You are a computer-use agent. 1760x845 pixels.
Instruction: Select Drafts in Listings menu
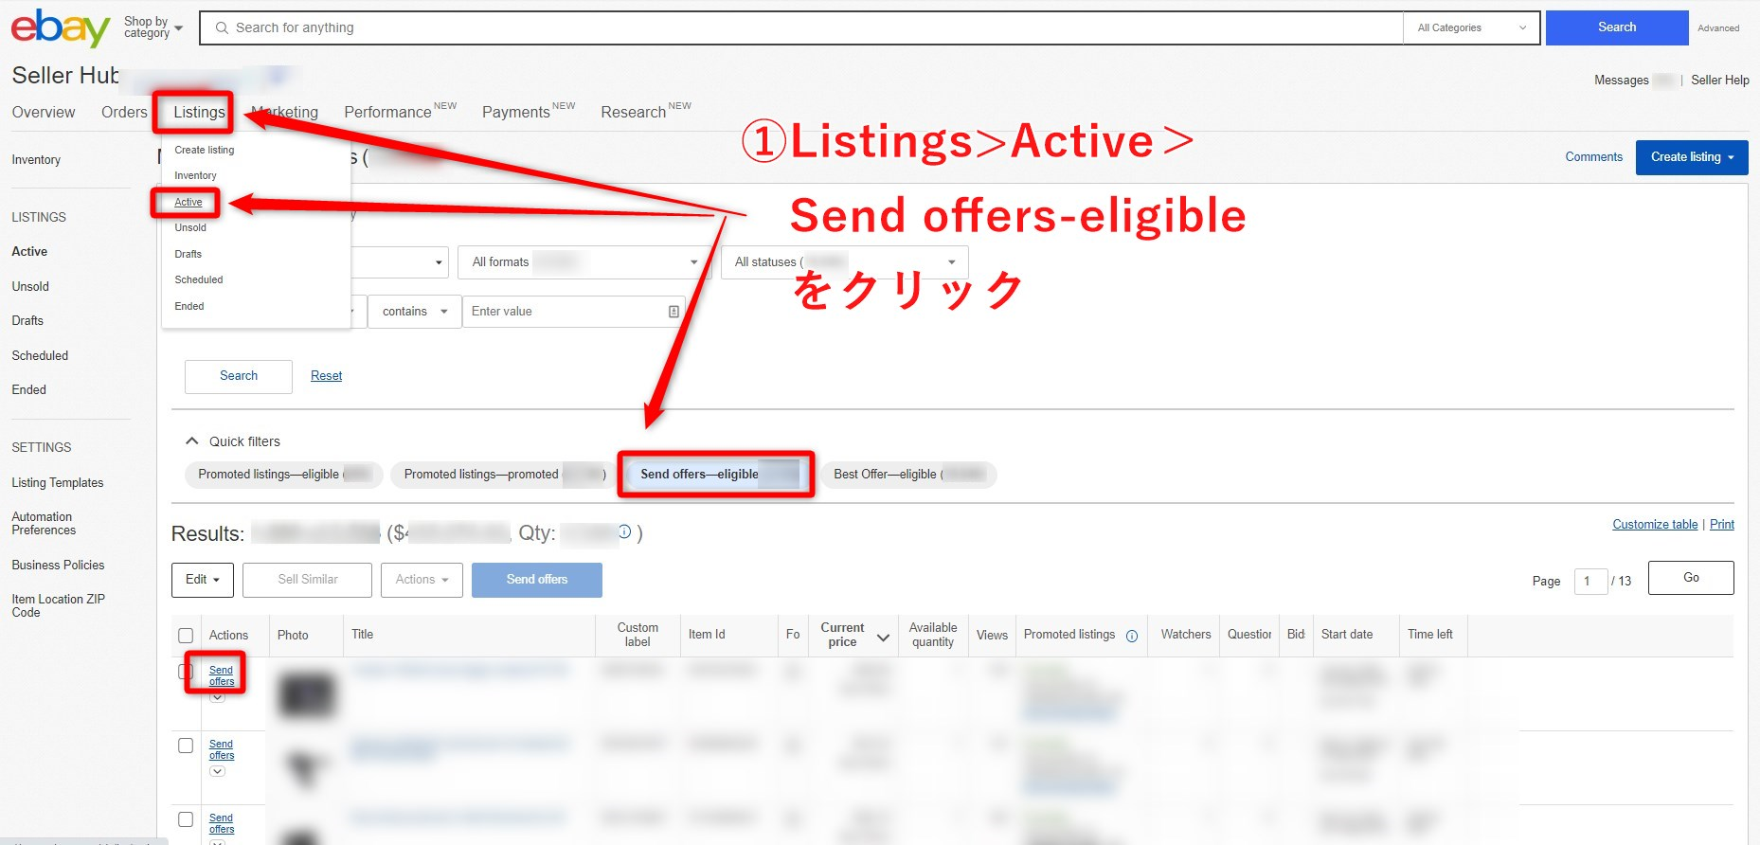188,254
